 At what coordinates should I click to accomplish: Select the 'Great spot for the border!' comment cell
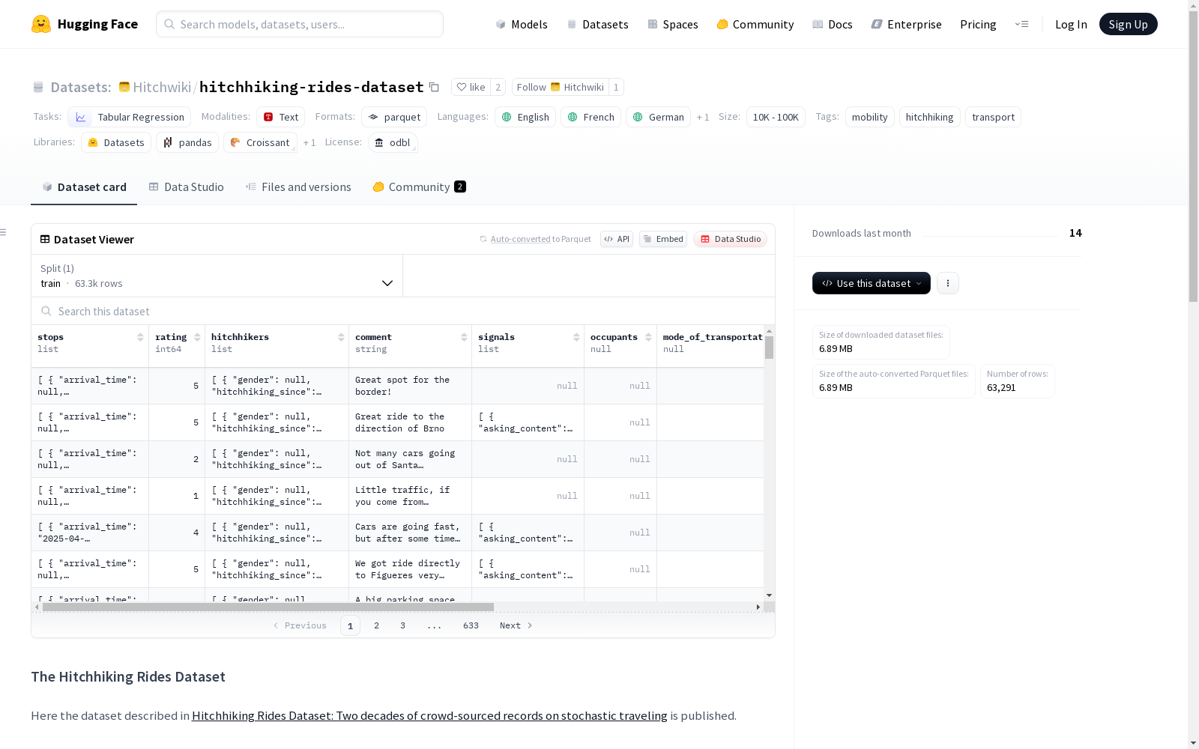point(410,386)
